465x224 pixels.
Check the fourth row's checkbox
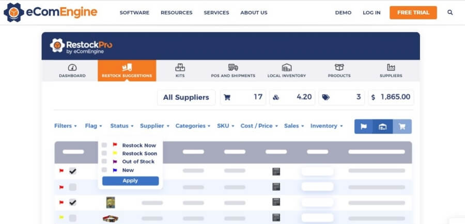73,218
